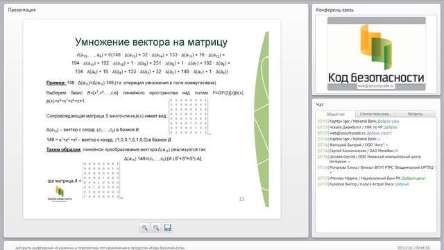
Task: Click the web@securitycode.ru caption under the logo
Action: pyautogui.click(x=376, y=85)
